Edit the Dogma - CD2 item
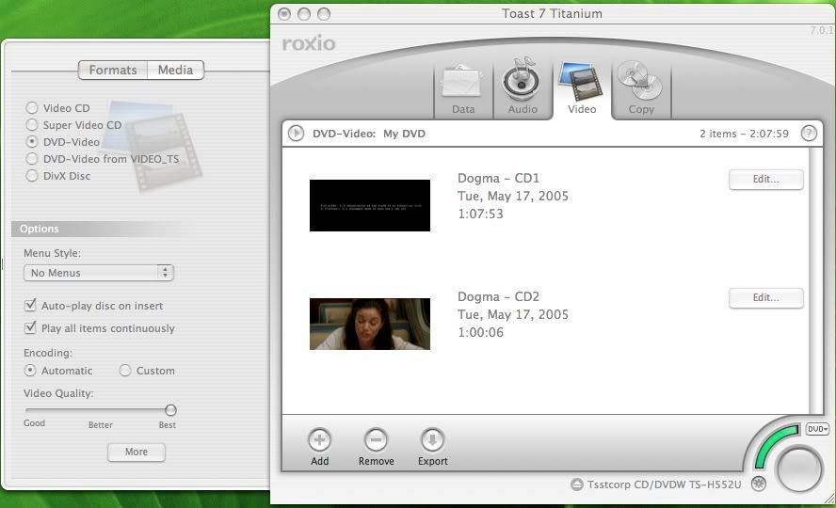 pyautogui.click(x=765, y=297)
